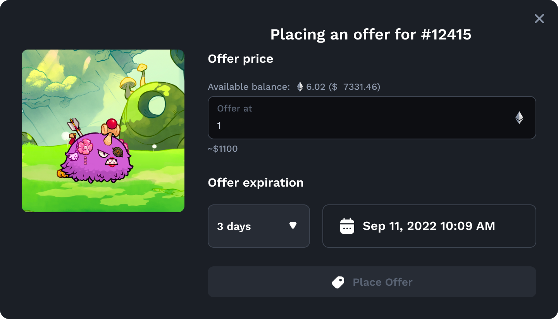Click the Offer expiration section heading
The width and height of the screenshot is (558, 319).
256,182
